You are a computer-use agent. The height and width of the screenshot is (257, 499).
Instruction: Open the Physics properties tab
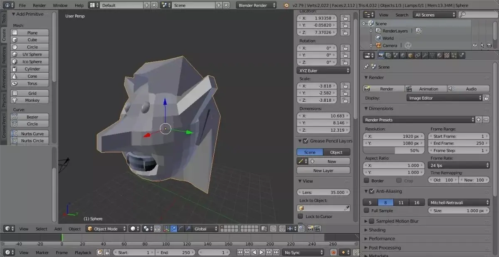(x=461, y=55)
